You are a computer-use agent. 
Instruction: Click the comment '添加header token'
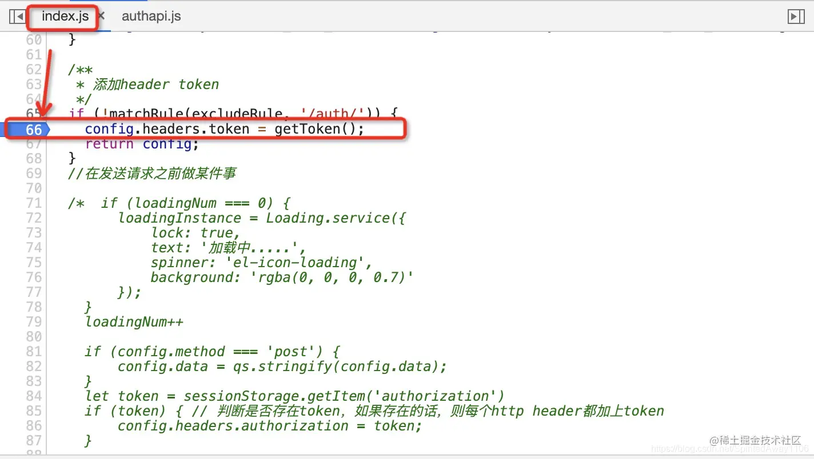[155, 84]
